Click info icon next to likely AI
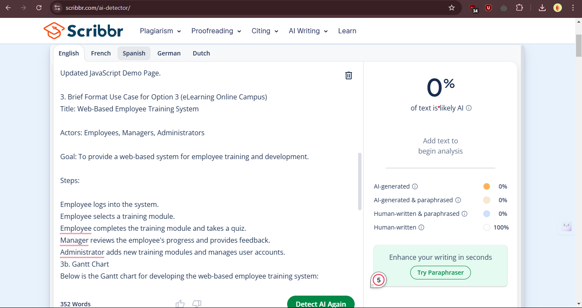The image size is (582, 308). (469, 108)
